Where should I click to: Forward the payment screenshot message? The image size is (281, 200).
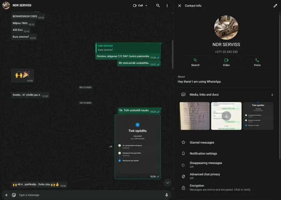(x=111, y=146)
